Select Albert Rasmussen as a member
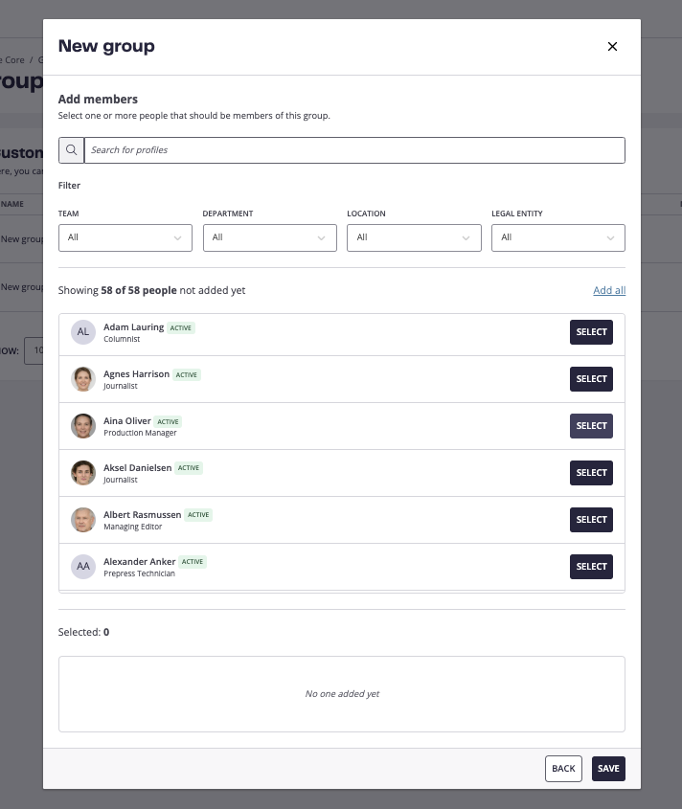Screen dimensions: 682x809 pos(591,520)
